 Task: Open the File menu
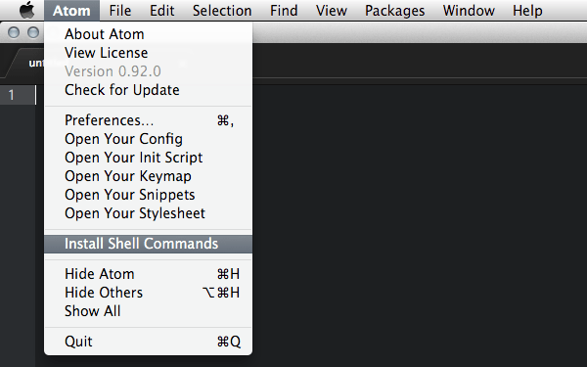click(x=120, y=11)
